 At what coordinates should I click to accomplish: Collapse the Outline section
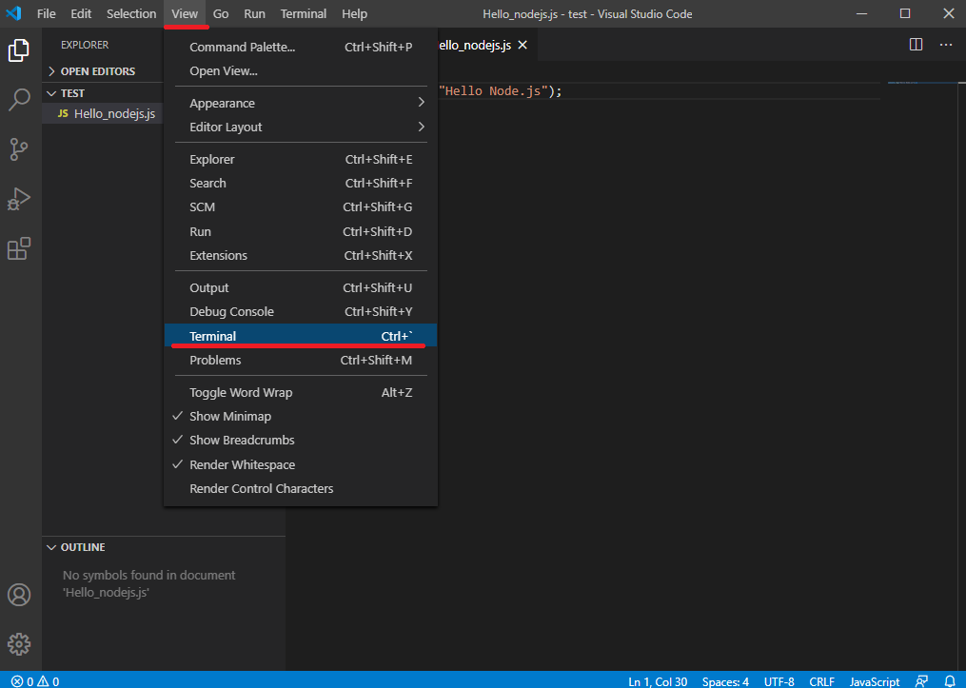tap(164, 547)
